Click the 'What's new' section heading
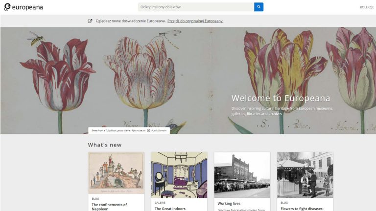 (x=105, y=145)
